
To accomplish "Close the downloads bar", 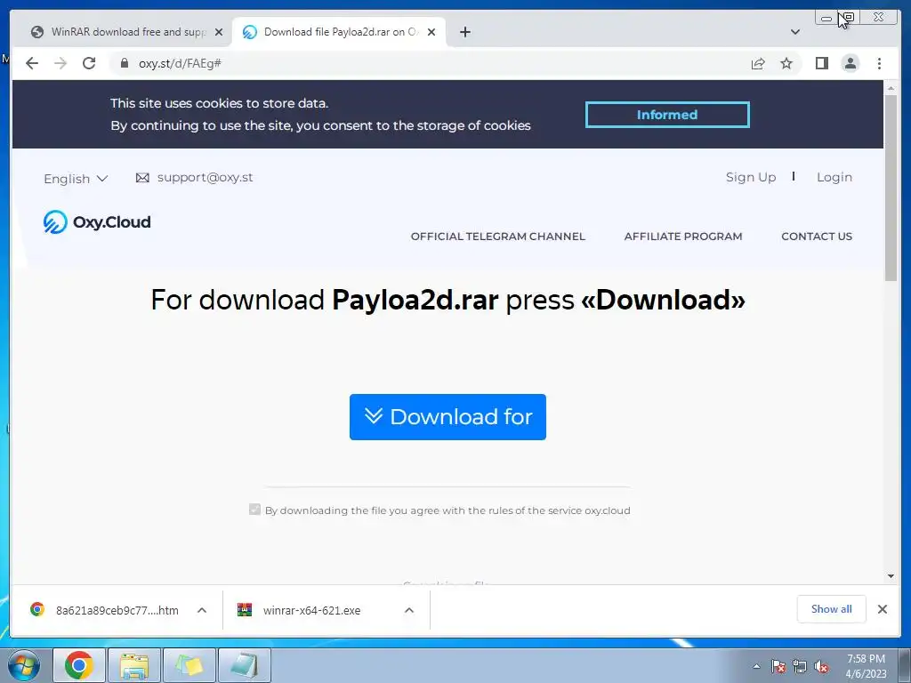I will [x=882, y=608].
